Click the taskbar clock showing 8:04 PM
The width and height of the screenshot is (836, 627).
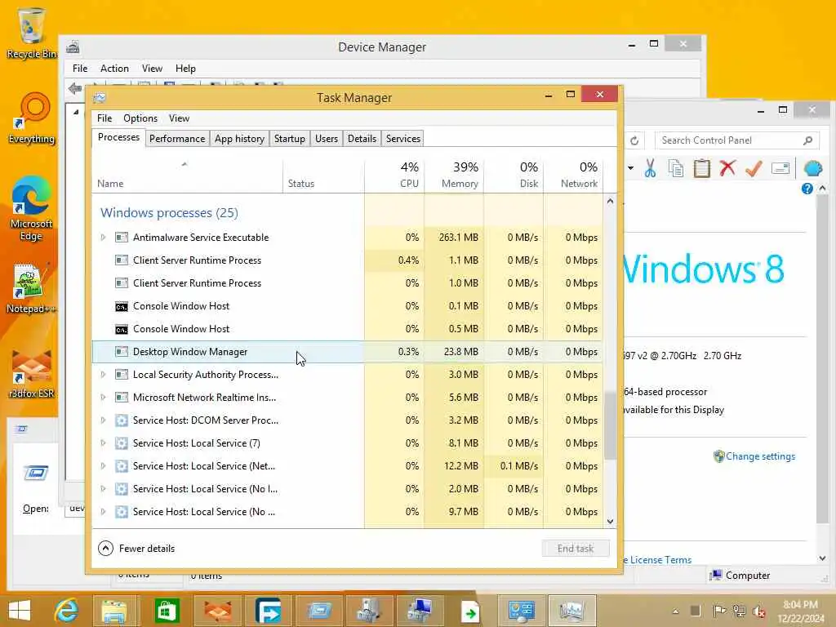point(800,611)
